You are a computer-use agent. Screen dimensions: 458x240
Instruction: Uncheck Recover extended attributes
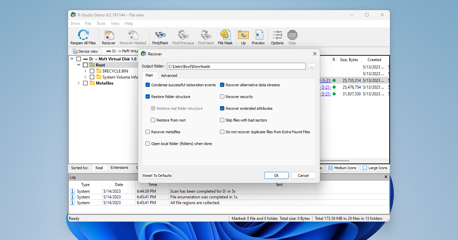coord(222,108)
